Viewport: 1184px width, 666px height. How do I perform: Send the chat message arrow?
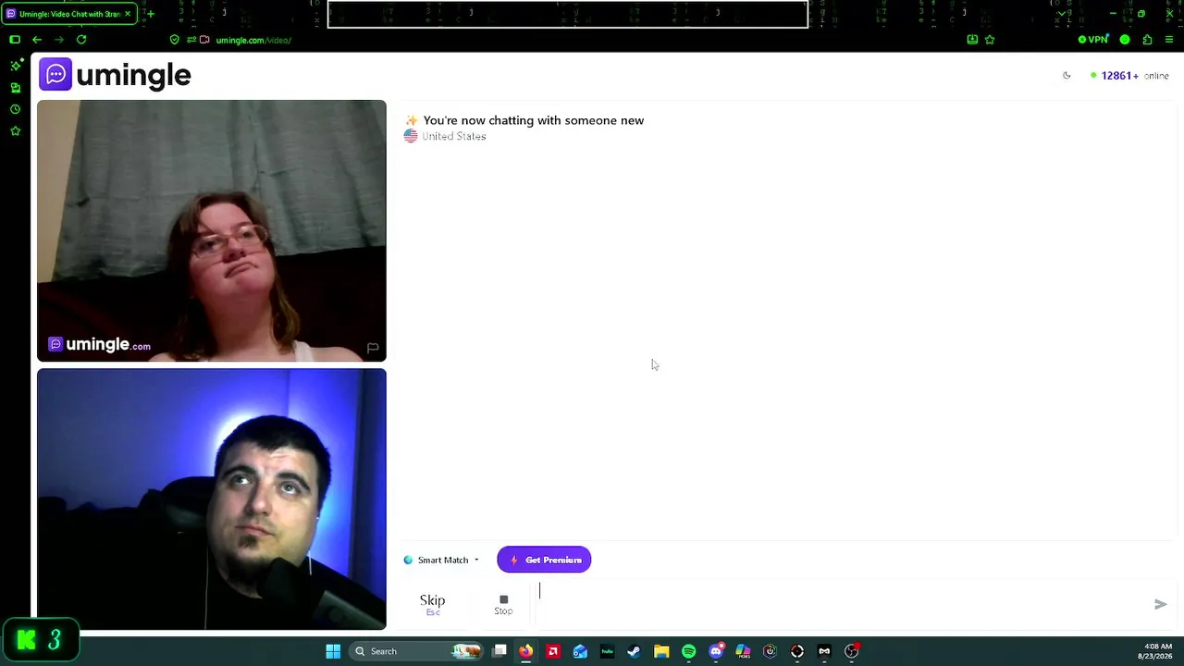(x=1161, y=604)
